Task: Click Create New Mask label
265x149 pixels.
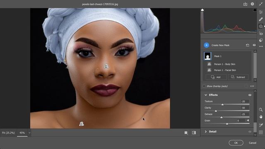Action: pyautogui.click(x=220, y=45)
